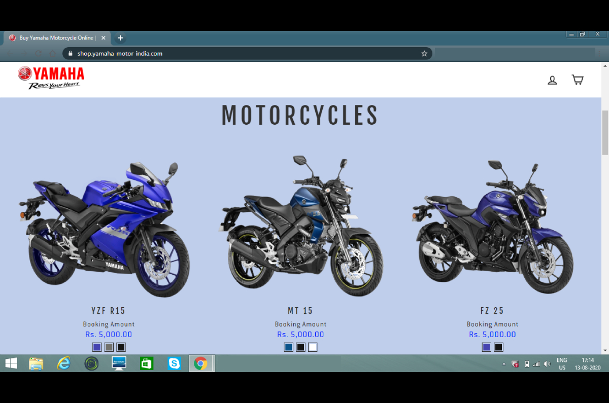Viewport: 609px width, 403px height.
Task: Open the Windows Start menu
Action: (11, 363)
